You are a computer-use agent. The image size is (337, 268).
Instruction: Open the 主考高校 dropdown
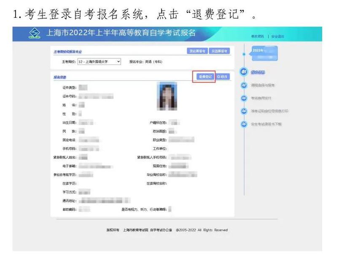(x=99, y=61)
